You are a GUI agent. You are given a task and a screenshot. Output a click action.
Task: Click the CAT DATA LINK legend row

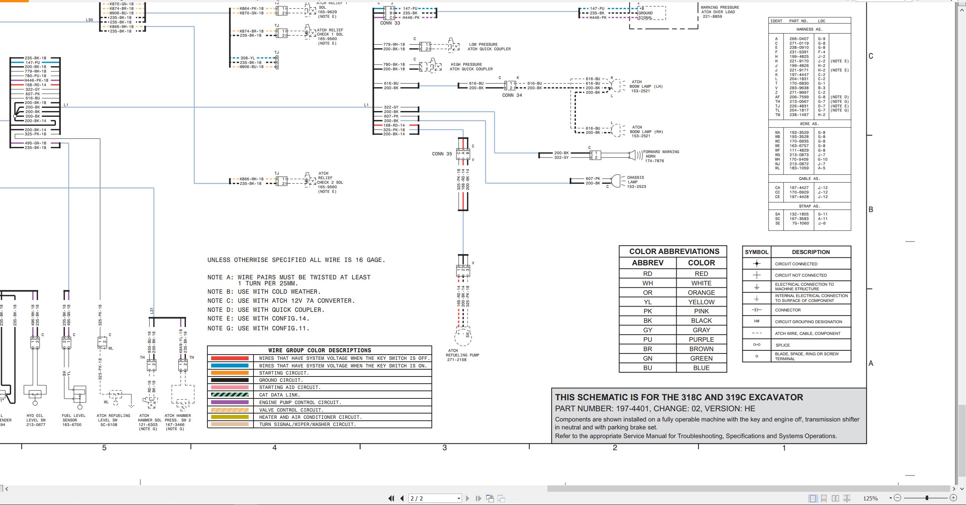pyautogui.click(x=319, y=395)
